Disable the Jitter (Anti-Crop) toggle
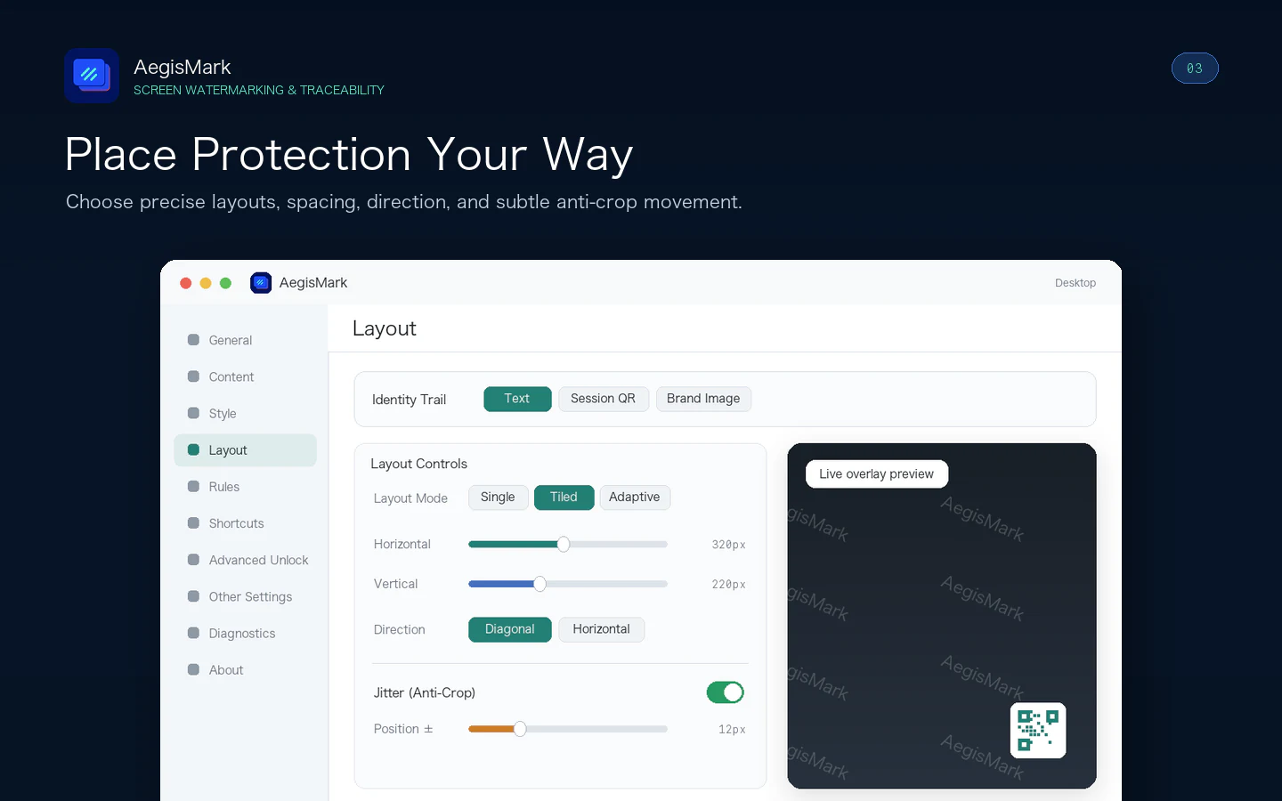Screen dimensions: 1282x801 tap(726, 692)
